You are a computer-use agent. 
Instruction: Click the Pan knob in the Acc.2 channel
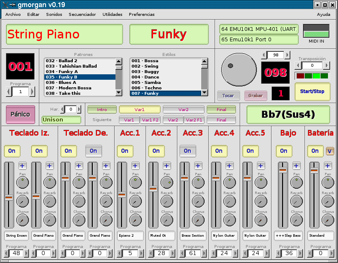point(167,182)
